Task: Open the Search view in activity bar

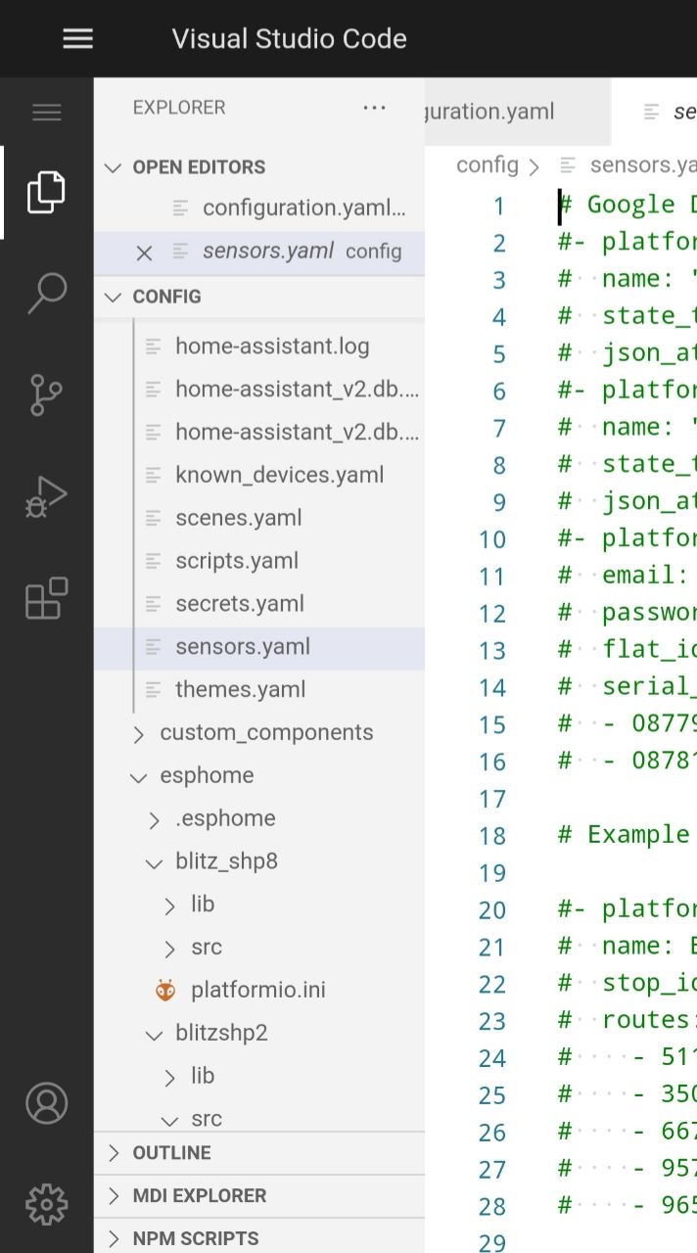Action: pos(46,293)
